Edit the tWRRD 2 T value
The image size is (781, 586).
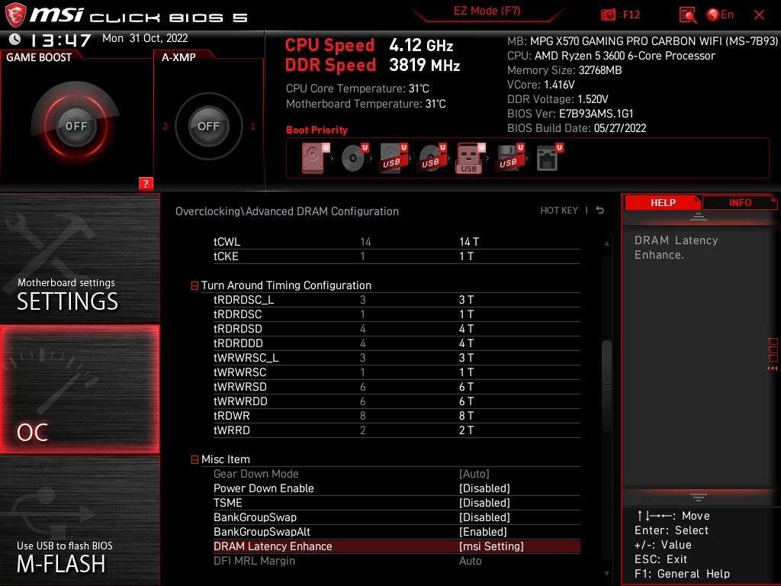(466, 430)
